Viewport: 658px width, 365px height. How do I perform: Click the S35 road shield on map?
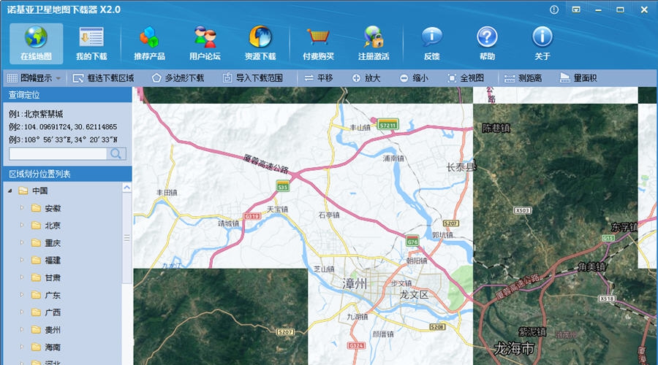283,185
